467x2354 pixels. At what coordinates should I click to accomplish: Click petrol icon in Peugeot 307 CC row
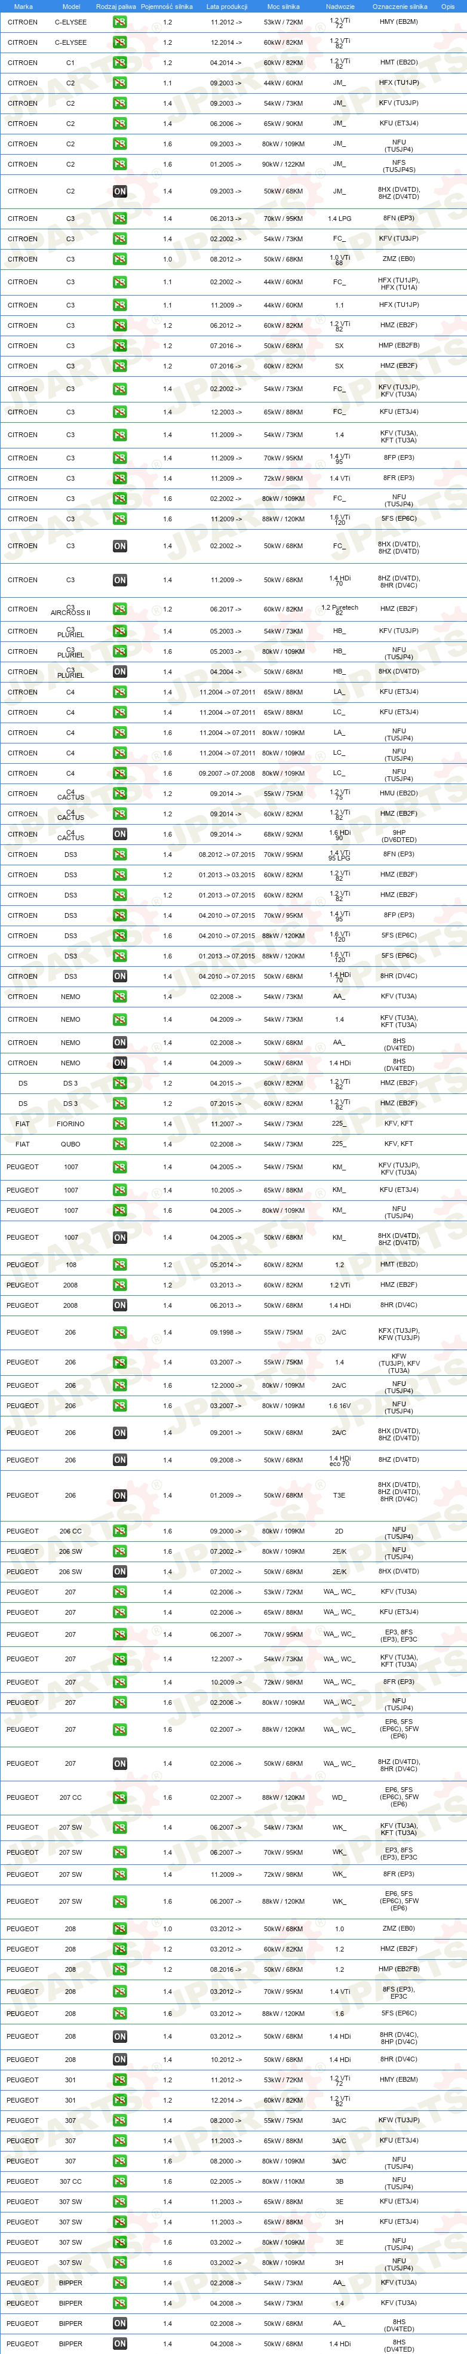coord(119,2181)
